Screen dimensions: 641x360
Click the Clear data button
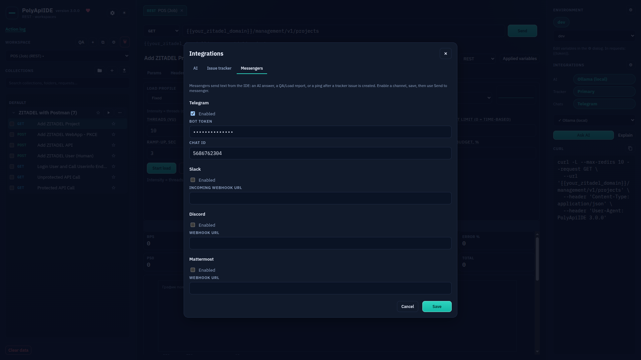point(18,350)
